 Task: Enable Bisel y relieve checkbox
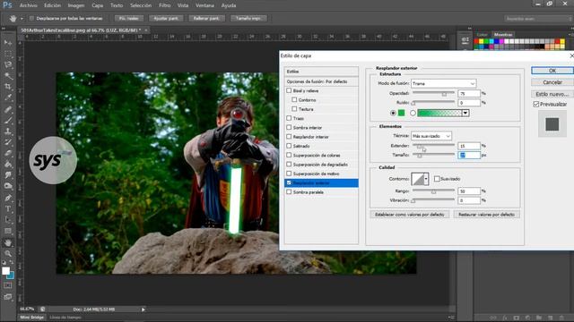pos(289,90)
